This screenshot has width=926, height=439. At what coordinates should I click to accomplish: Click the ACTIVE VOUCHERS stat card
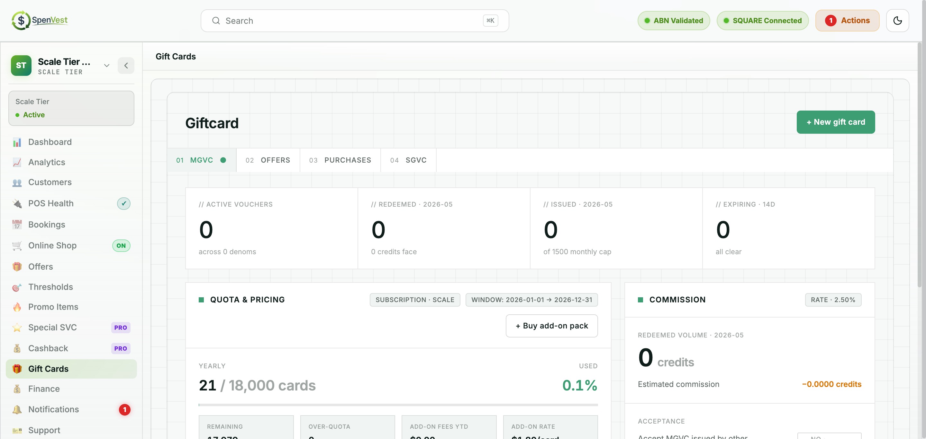point(271,228)
